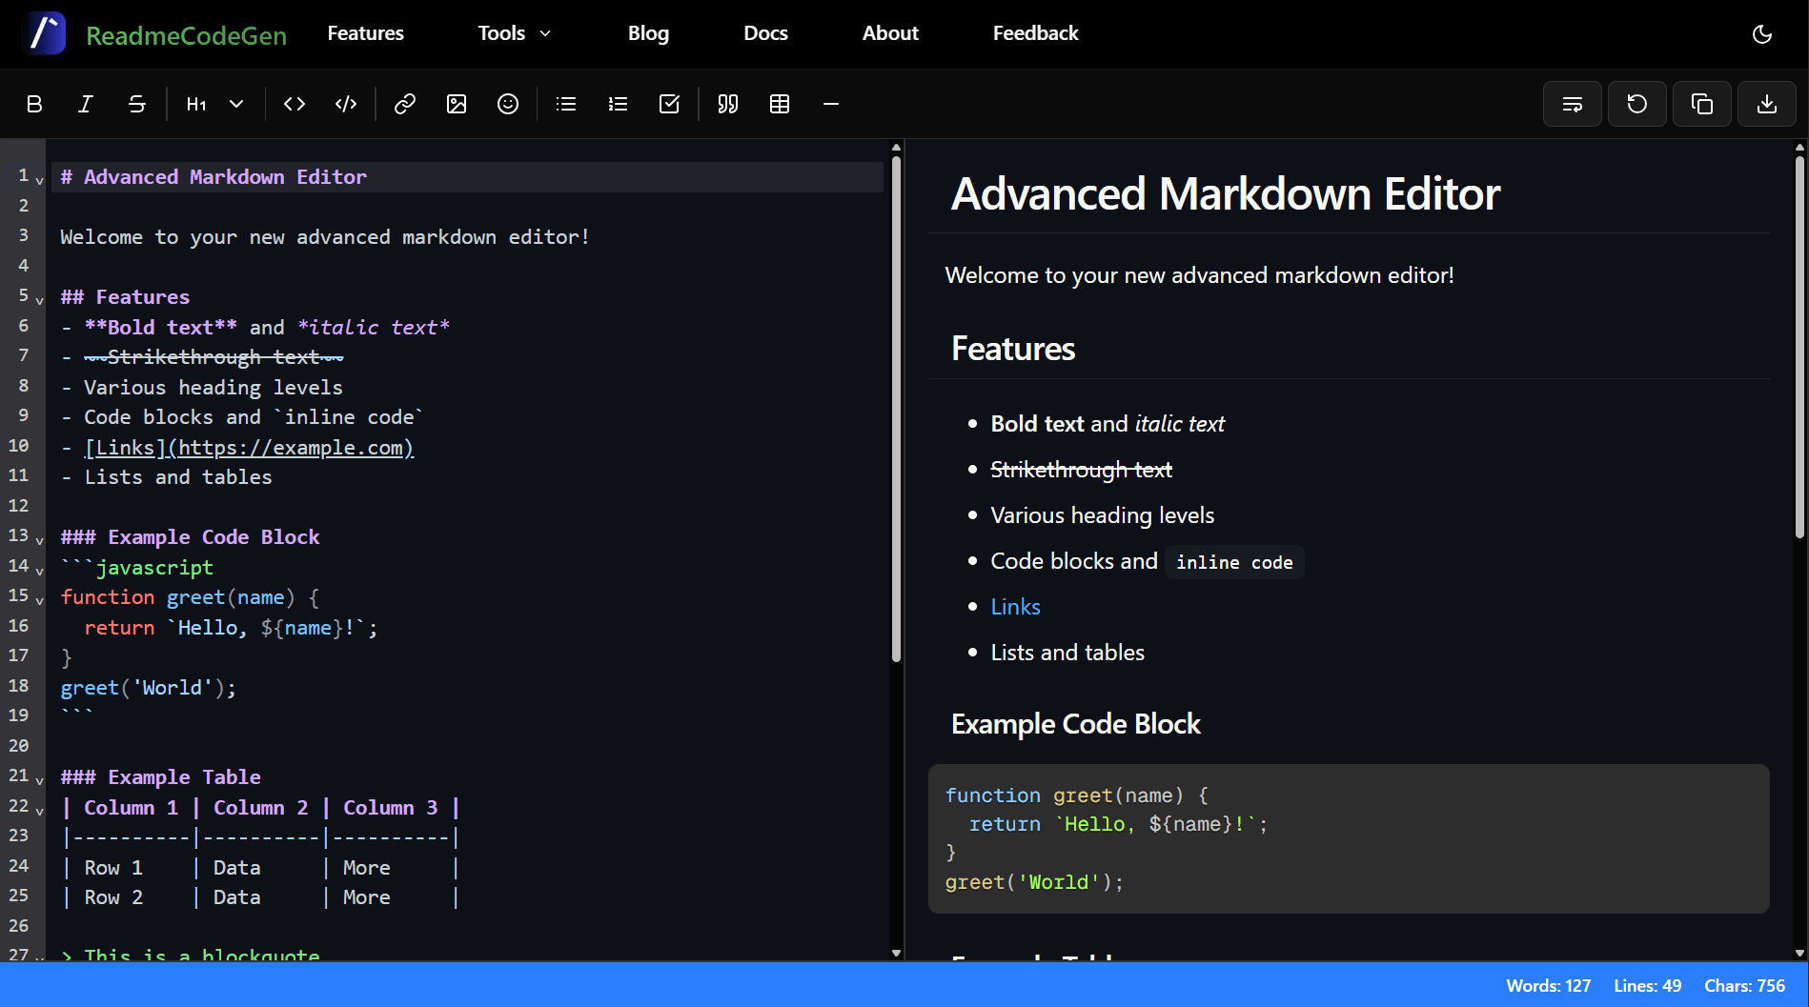Insert a hyperlink using the link icon
Image resolution: width=1809 pixels, height=1007 pixels.
404,104
